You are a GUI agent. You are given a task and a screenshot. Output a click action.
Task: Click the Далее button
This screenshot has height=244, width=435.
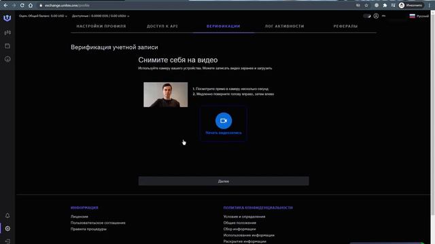tap(224, 181)
